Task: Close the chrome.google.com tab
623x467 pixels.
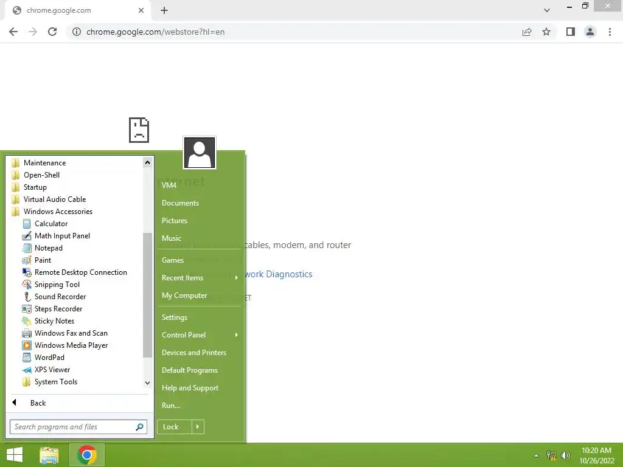Action: point(141,10)
